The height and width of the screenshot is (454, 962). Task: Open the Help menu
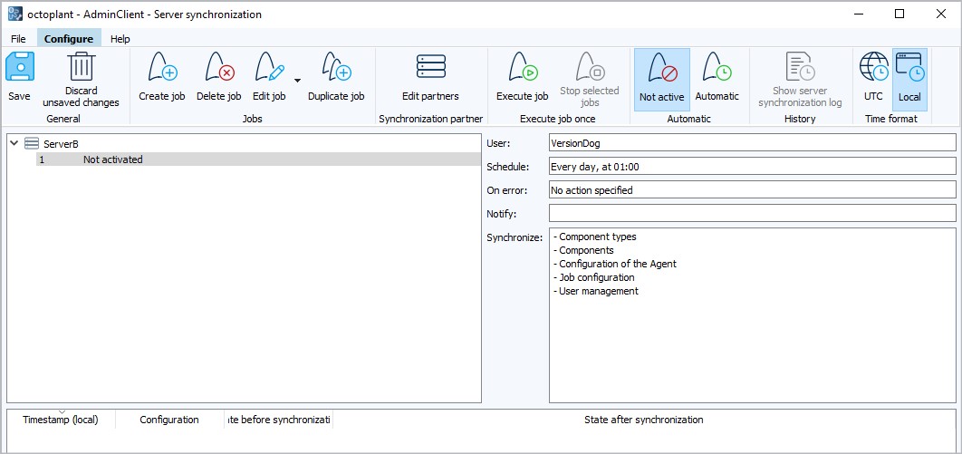tap(120, 39)
